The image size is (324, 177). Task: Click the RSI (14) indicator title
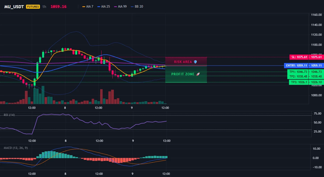9,115
